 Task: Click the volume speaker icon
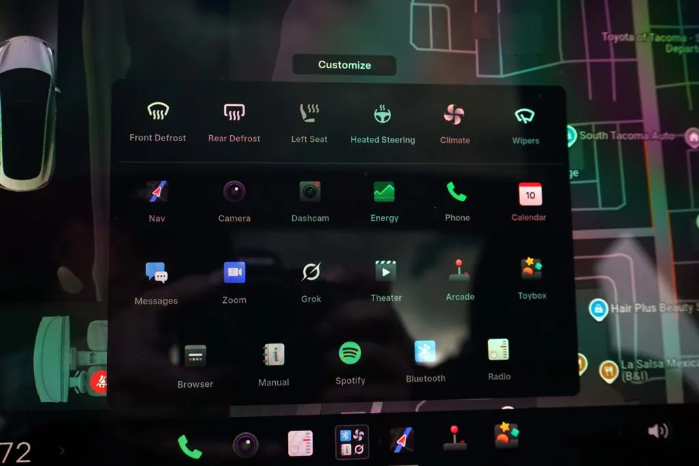pos(658,431)
